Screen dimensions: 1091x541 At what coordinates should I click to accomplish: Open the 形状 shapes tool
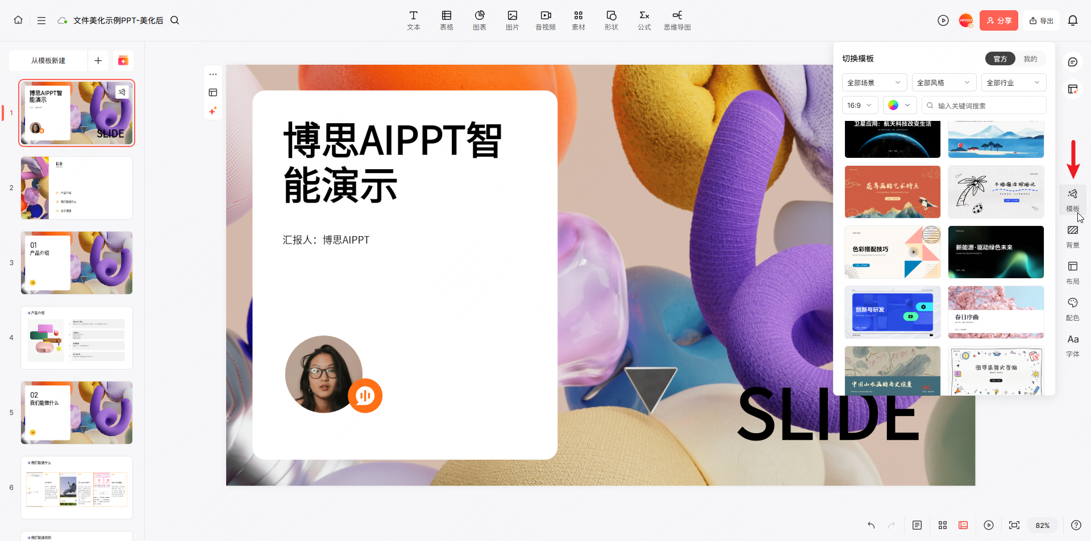click(x=611, y=20)
